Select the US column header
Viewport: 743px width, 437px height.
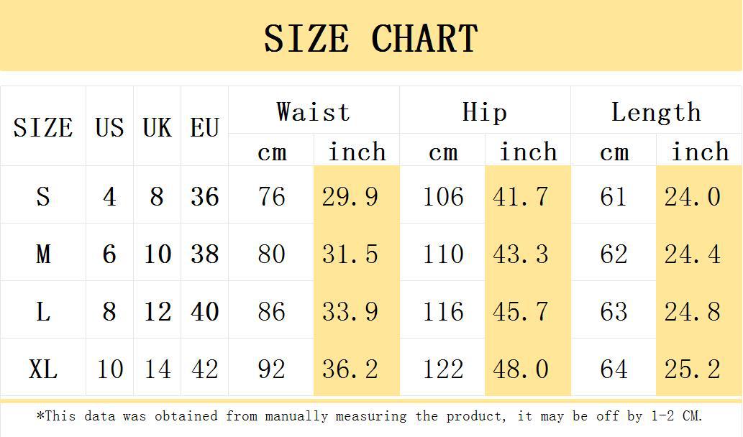[x=109, y=126]
